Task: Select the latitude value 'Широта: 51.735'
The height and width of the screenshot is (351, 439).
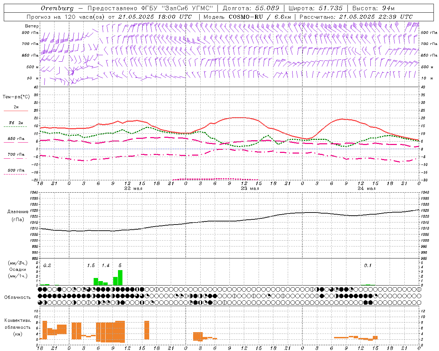Action: pyautogui.click(x=316, y=8)
